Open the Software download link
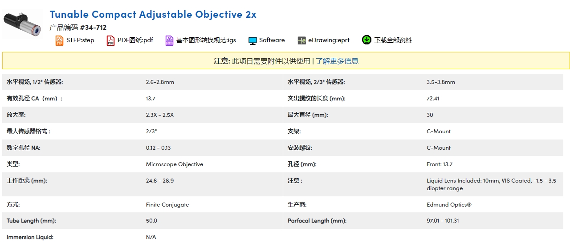 (x=272, y=40)
